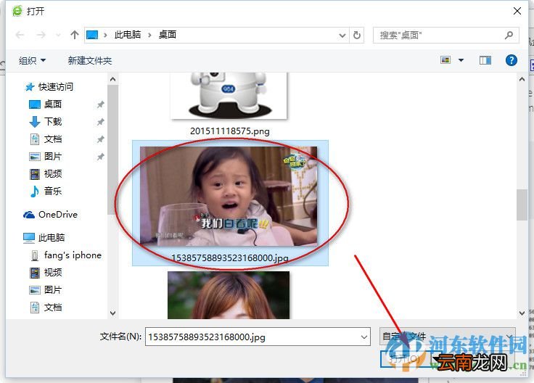Click the navigation pane scroll down arrow
Viewport: 534px width, 383px height.
[112, 313]
